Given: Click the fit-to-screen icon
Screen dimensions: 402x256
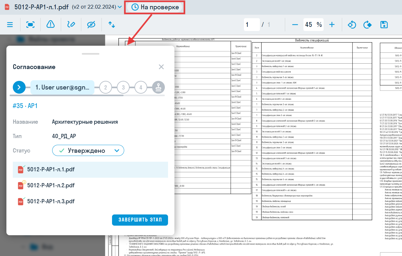Looking at the screenshot, I should pos(31,24).
